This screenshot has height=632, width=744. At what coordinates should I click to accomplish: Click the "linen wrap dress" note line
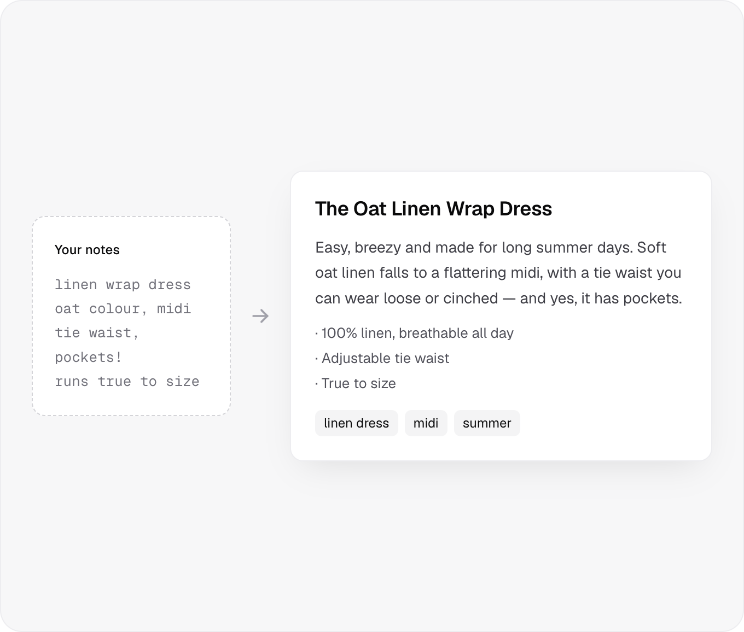tap(123, 285)
